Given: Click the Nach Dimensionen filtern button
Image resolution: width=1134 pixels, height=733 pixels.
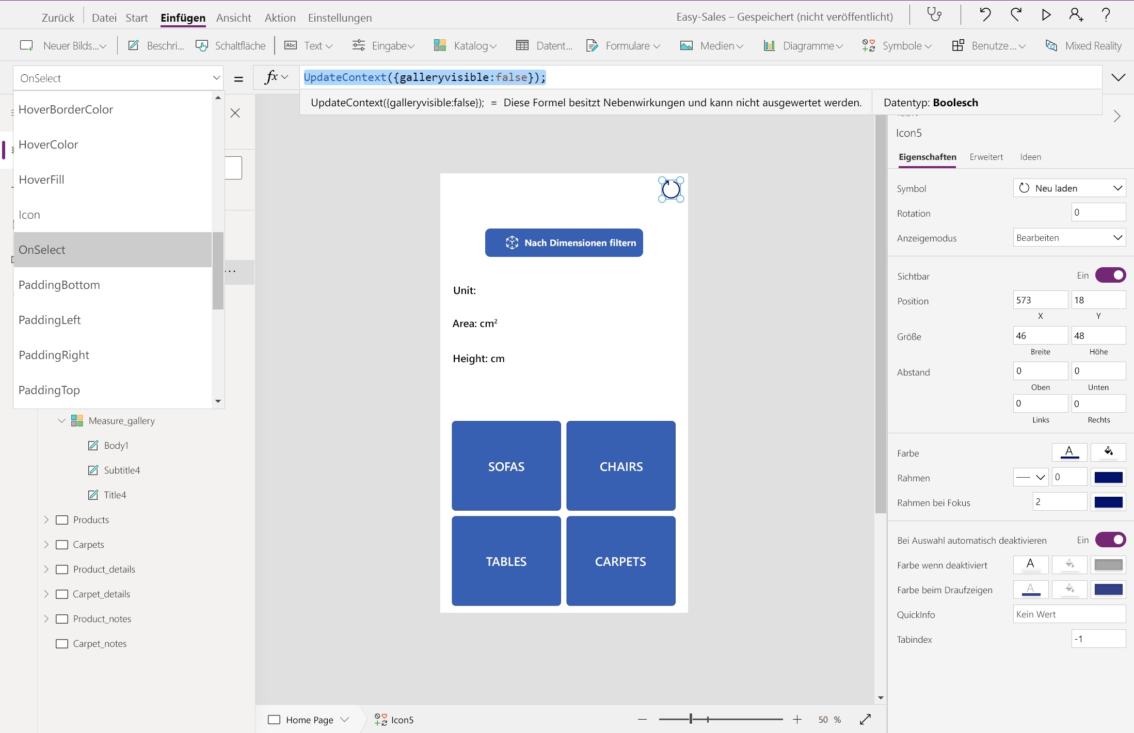Looking at the screenshot, I should coord(564,242).
